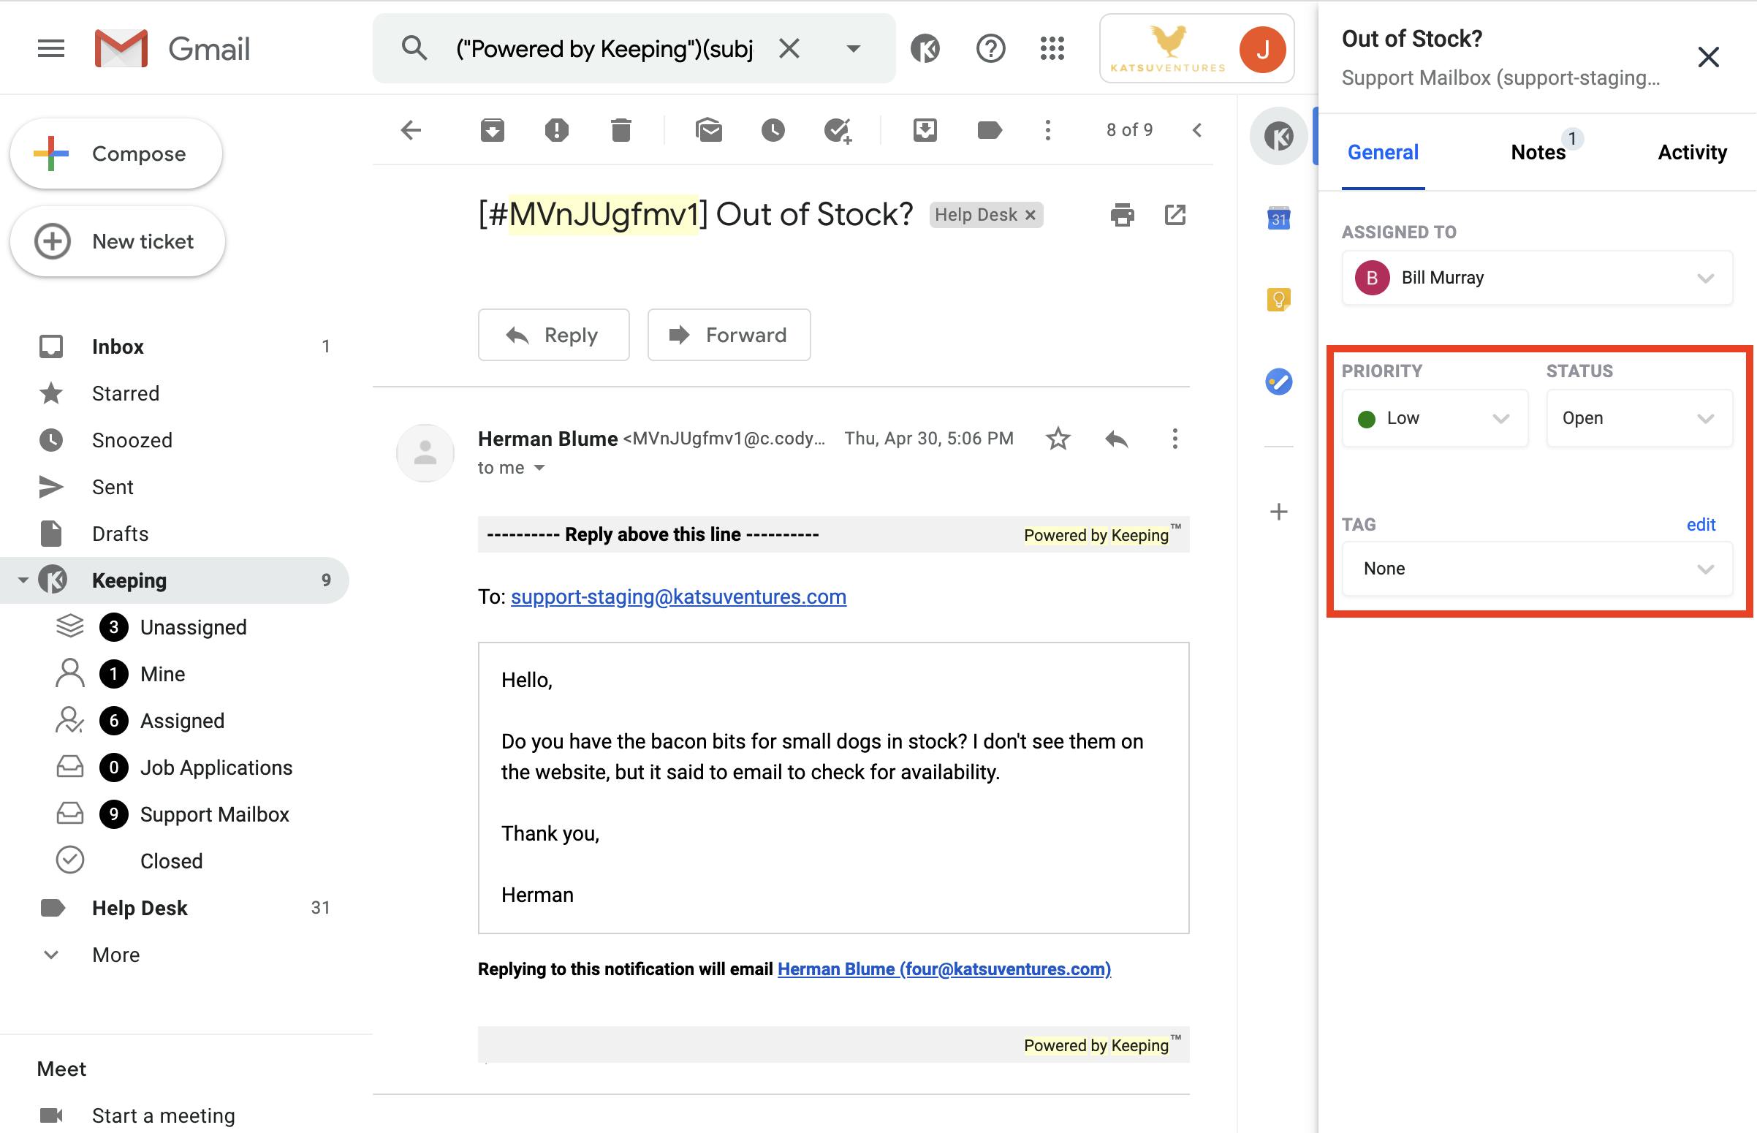Open the Priority Low dropdown

[1435, 419]
